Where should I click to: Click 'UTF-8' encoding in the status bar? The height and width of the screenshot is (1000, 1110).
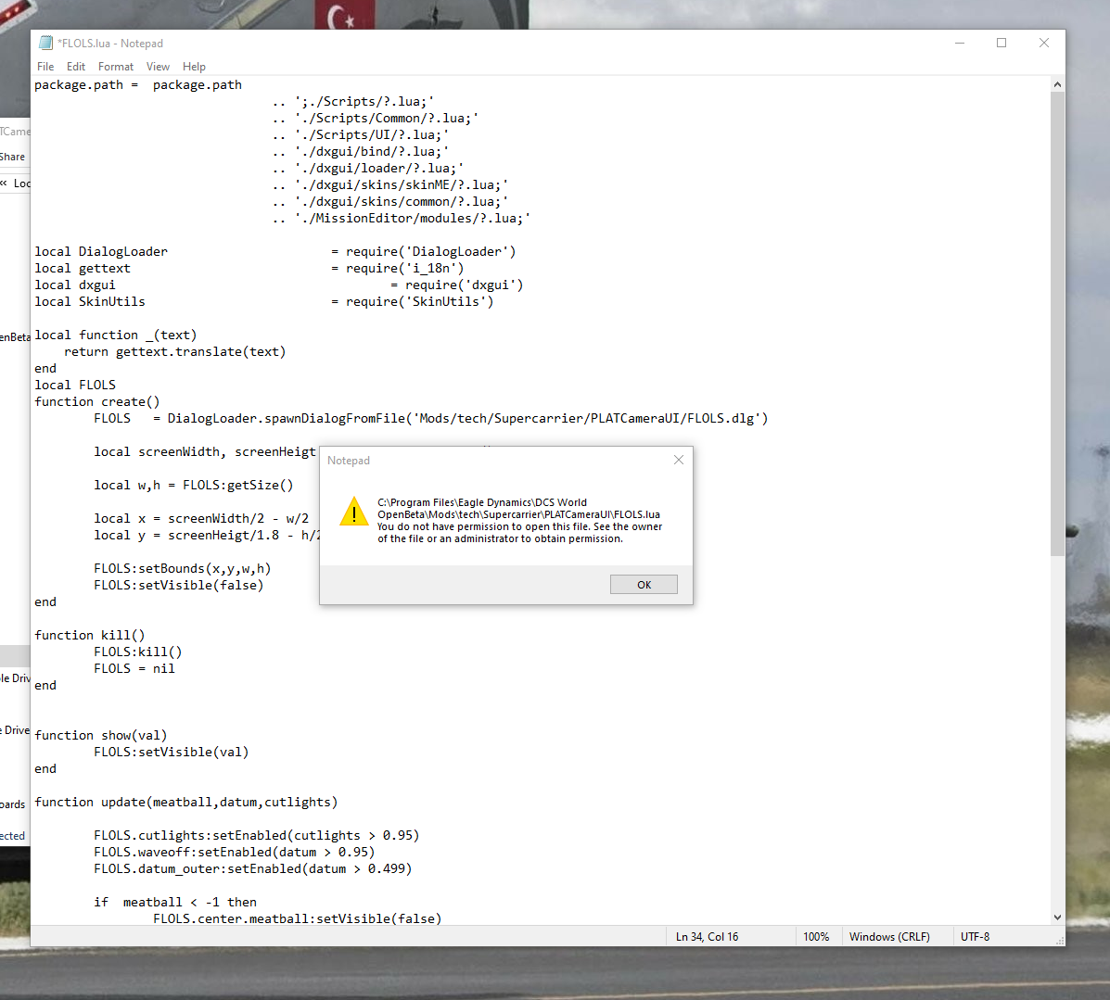point(975,936)
